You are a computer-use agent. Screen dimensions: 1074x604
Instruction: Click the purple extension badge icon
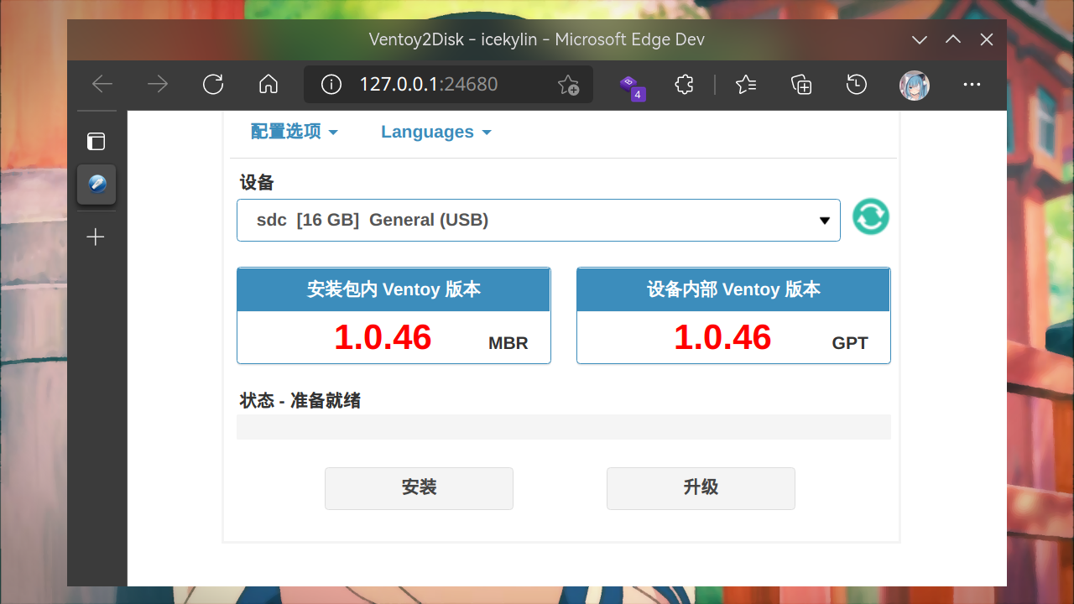point(631,86)
